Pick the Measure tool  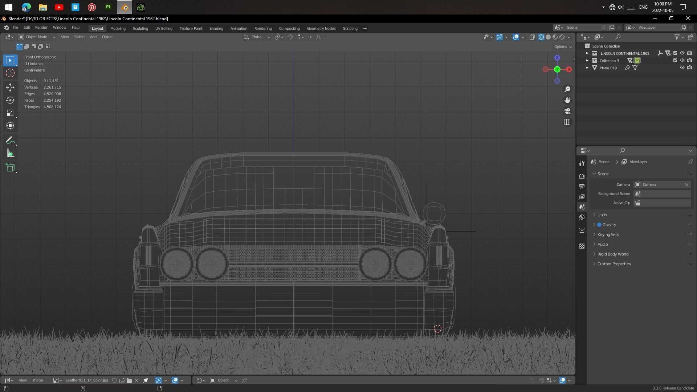[10, 154]
